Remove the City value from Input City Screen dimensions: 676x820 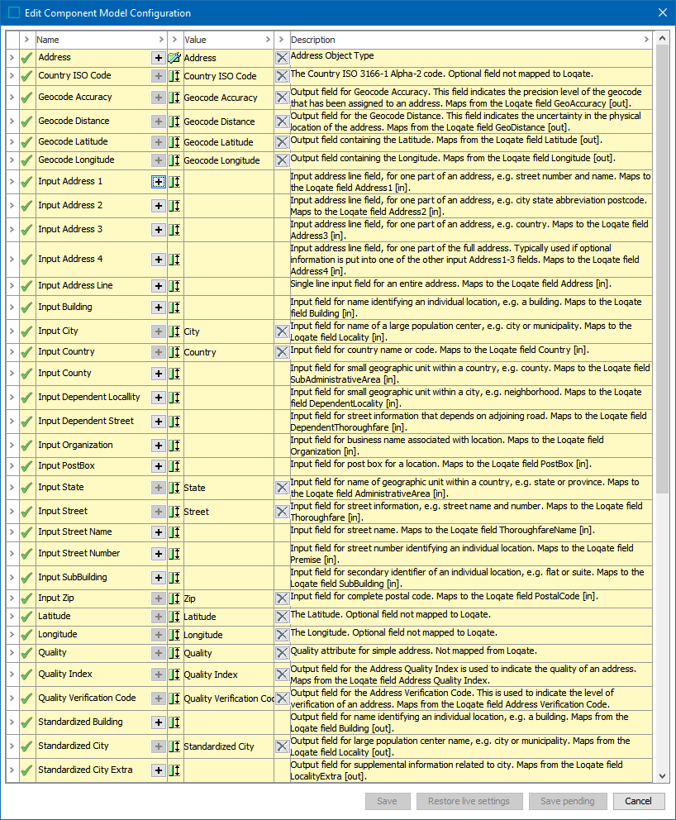point(282,331)
